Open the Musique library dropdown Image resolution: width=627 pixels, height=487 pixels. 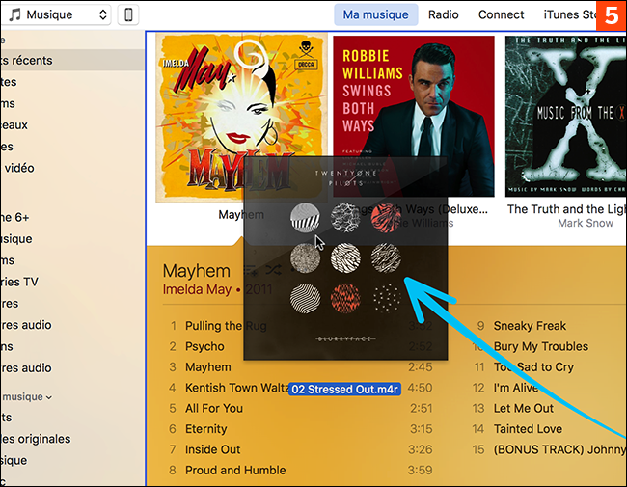[x=59, y=14]
